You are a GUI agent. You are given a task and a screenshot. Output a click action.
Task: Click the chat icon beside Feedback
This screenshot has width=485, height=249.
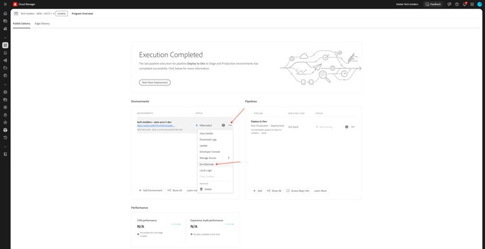tap(449, 5)
